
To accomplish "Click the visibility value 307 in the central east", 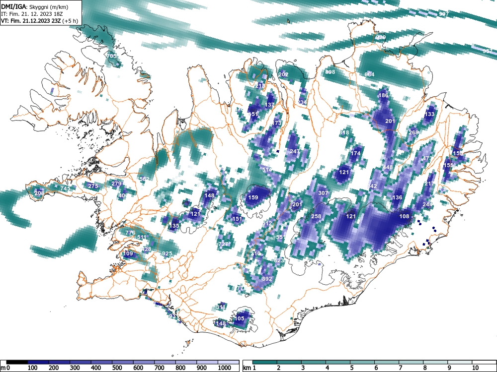I will click(x=323, y=193).
